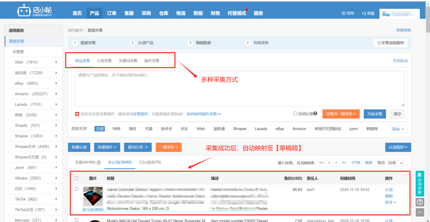Screen dimensions: 430x222
Task: Click the info icon beside 自动认领
Action: (315, 114)
